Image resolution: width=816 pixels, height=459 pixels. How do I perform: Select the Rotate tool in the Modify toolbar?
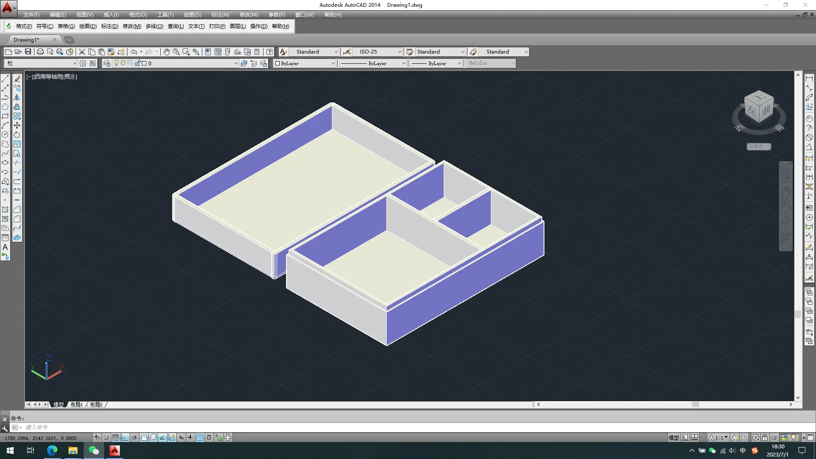point(17,135)
